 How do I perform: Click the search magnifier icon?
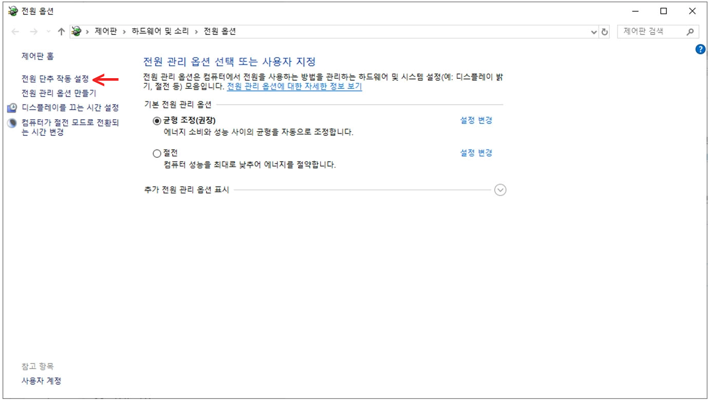pyautogui.click(x=690, y=31)
